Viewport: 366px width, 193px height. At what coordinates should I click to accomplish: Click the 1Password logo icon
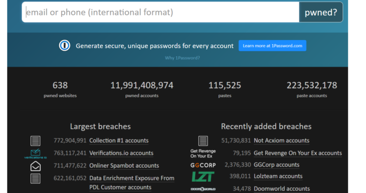pyautogui.click(x=65, y=45)
